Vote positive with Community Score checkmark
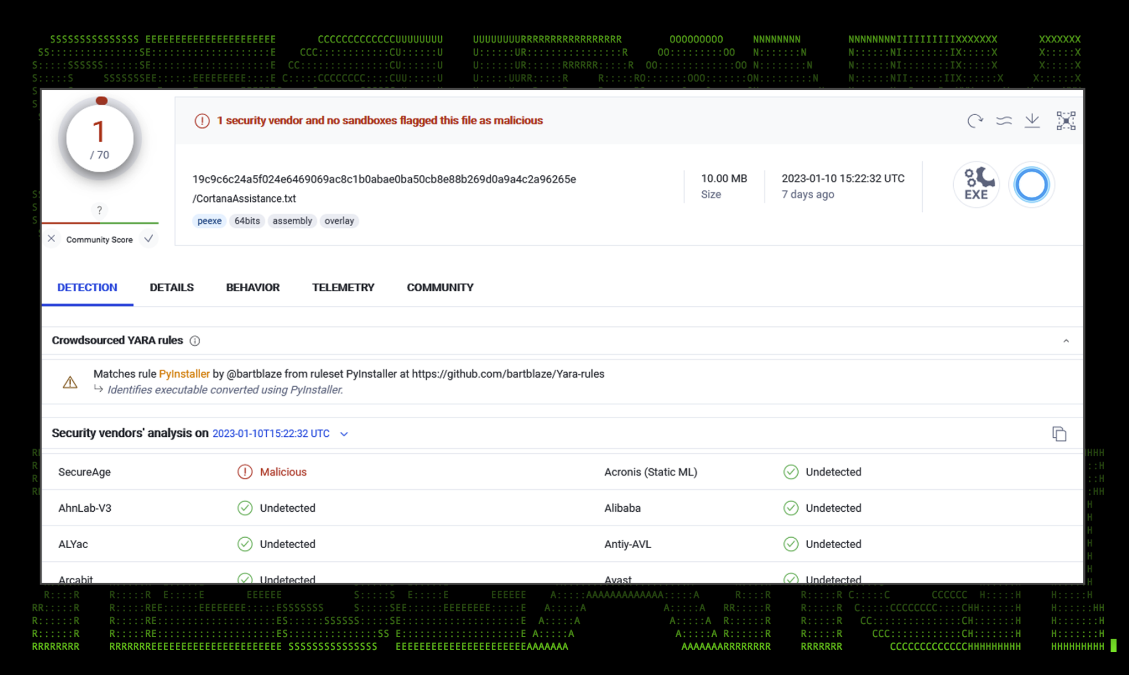 click(148, 239)
